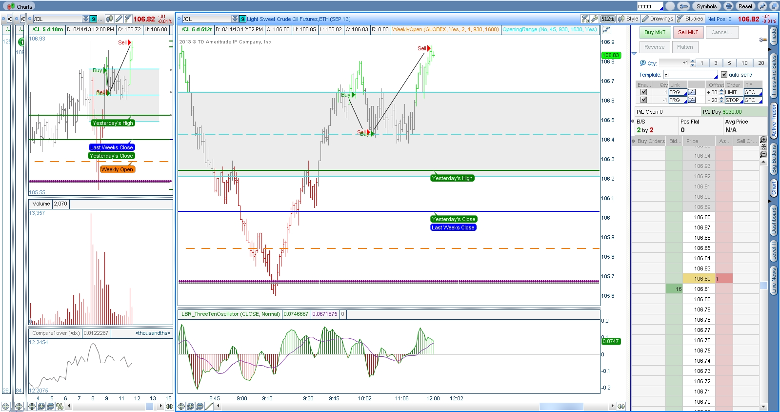The width and height of the screenshot is (780, 412).
Task: Open symbol dropdown arrow in main chart
Action: point(235,19)
